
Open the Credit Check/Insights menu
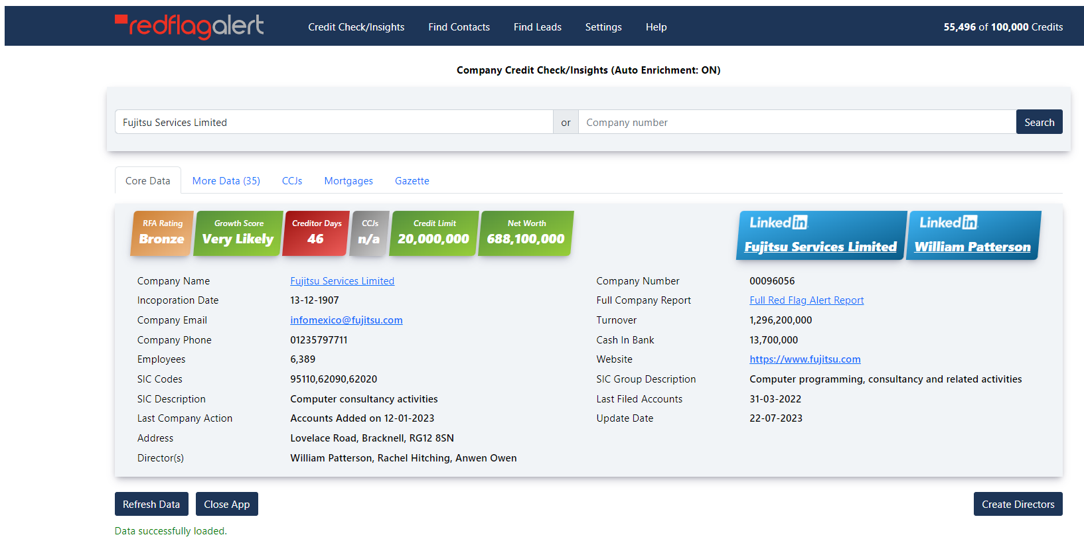click(x=356, y=27)
